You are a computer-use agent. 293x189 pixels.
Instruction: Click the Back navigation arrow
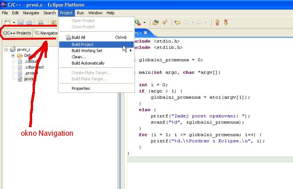[x=186, y=22]
